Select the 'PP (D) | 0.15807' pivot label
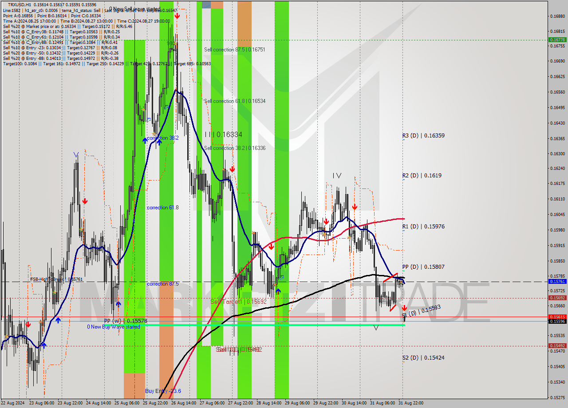 [423, 267]
